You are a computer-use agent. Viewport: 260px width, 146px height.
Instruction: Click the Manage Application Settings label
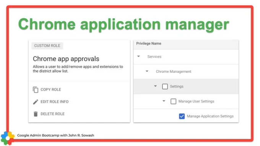coord(210,116)
